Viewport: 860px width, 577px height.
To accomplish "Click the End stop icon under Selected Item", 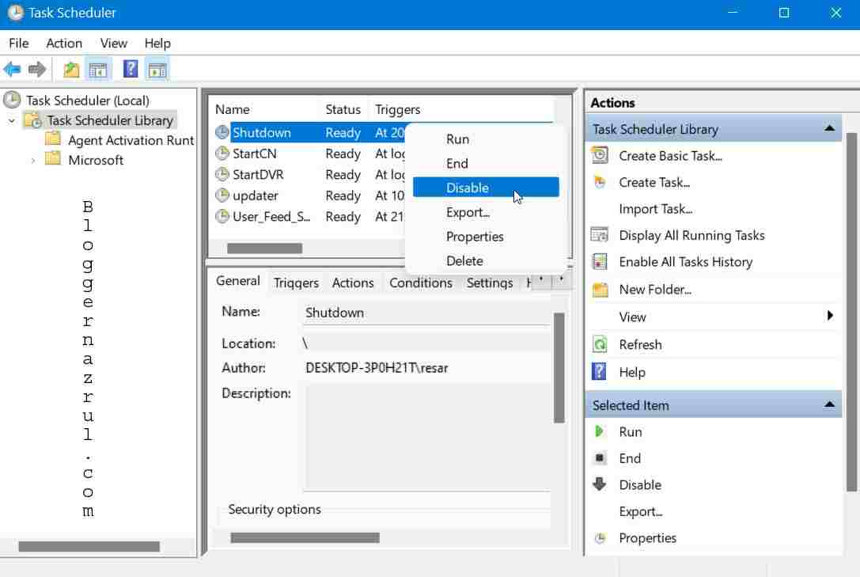I will tap(600, 457).
